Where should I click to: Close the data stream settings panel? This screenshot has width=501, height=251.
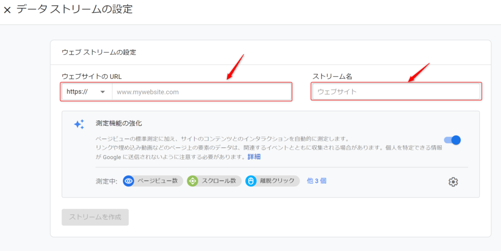[x=7, y=10]
